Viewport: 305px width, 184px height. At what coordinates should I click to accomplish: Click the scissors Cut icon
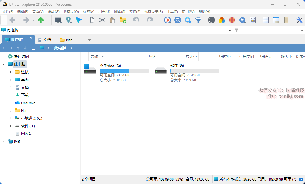[102, 20]
